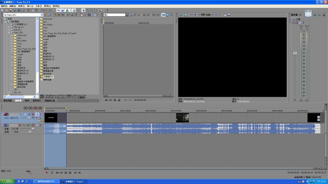The height and width of the screenshot is (184, 328).
Task: Click the Internet Explorer taskbar window button
Action: click(47, 182)
